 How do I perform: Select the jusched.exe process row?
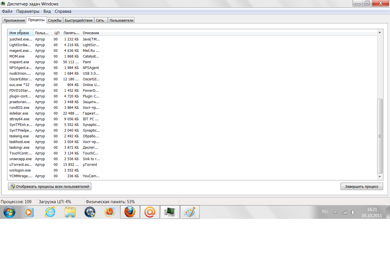pos(55,39)
